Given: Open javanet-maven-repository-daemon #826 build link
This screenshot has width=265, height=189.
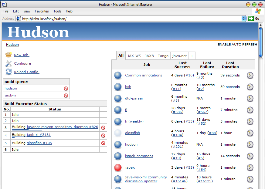Looking at the screenshot, I should click(x=62, y=127).
